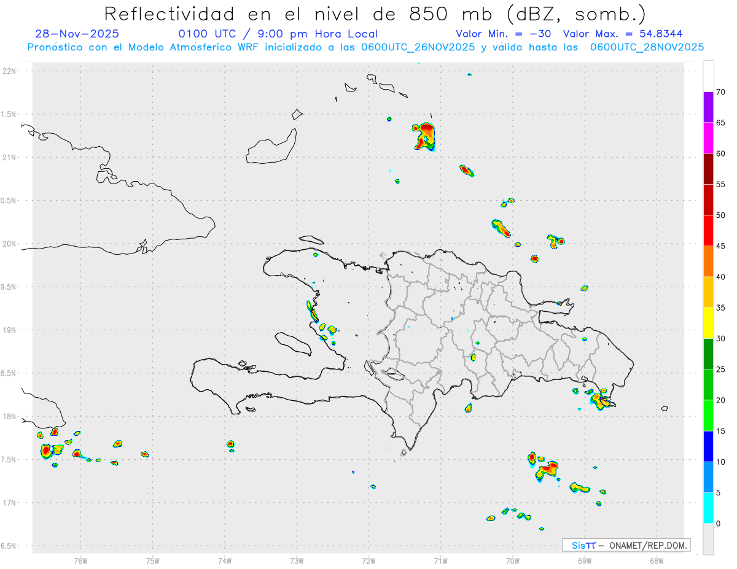Click the '30' tick label on the color scale
Screen dimensions: 737x569
tap(720, 339)
